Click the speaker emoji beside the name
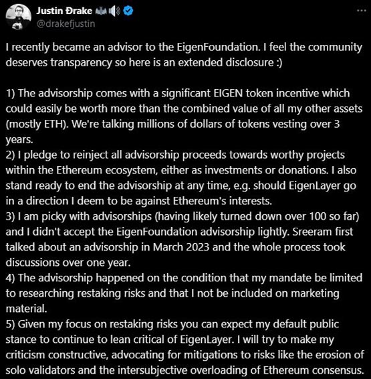 (114, 11)
